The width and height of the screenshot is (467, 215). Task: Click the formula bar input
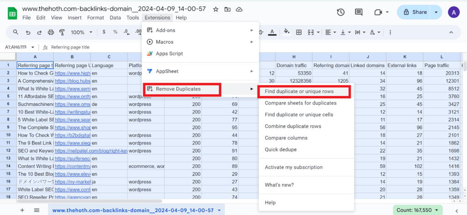point(256,47)
